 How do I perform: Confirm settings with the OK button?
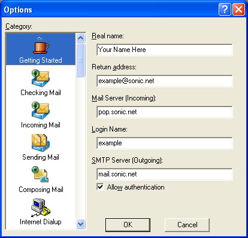click(x=128, y=225)
